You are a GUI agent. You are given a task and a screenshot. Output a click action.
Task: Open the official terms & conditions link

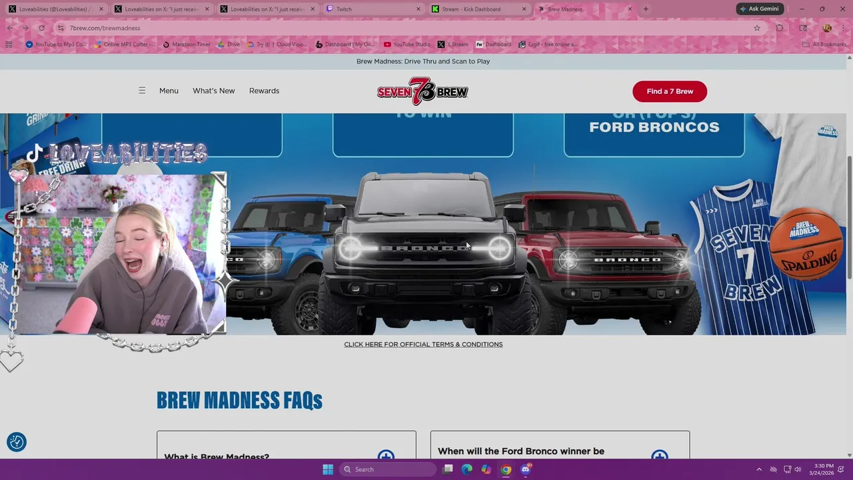point(423,344)
